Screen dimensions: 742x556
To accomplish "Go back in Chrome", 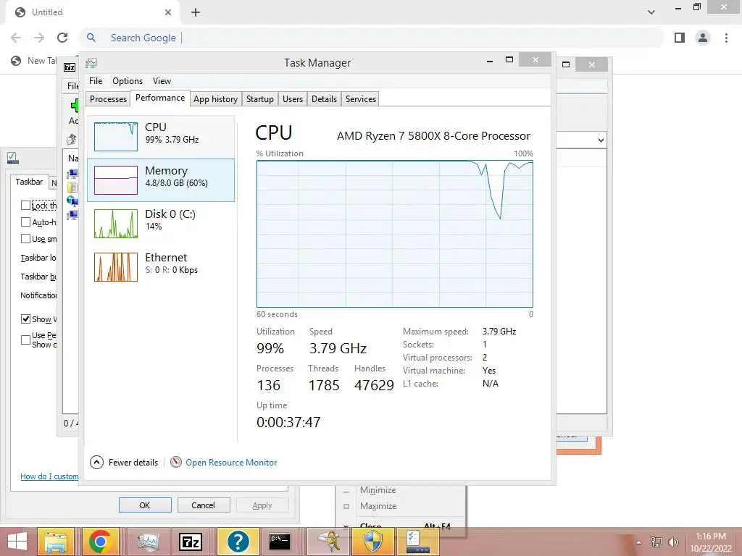I will pos(16,38).
